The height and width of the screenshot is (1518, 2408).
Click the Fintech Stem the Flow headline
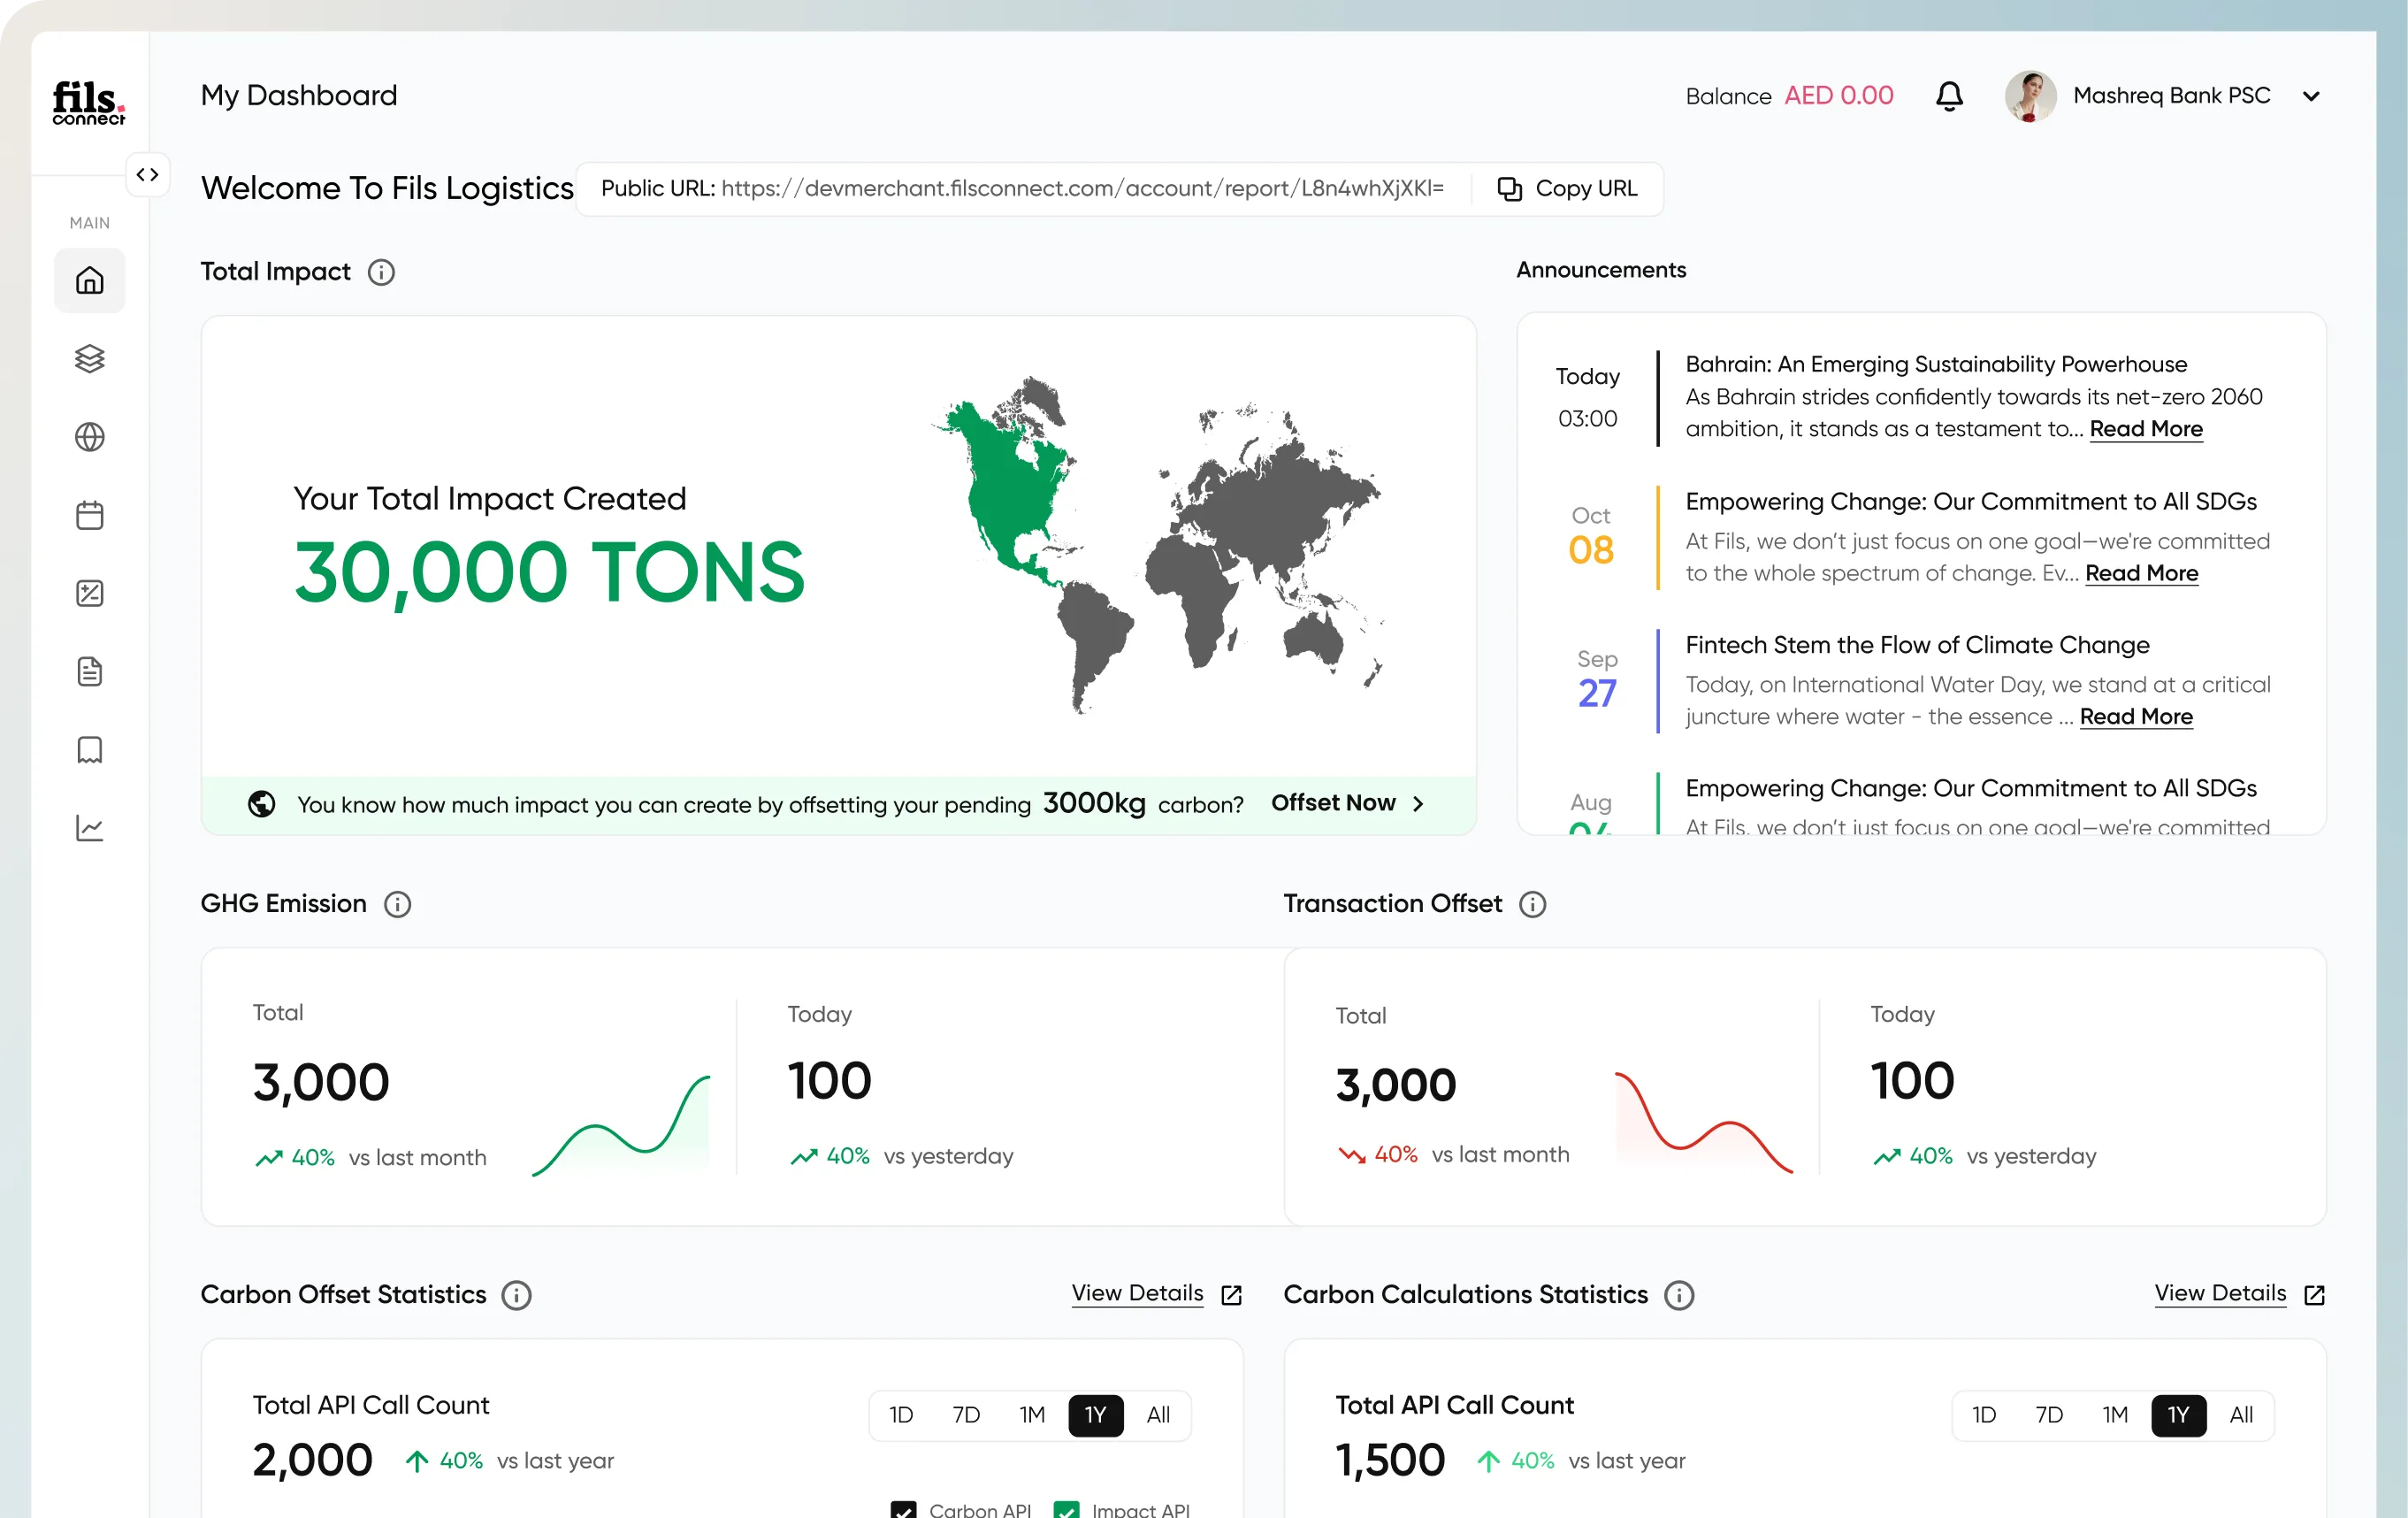1917,646
